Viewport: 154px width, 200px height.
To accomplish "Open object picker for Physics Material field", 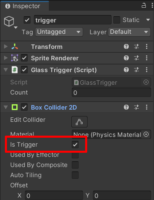I will pos(146,134).
